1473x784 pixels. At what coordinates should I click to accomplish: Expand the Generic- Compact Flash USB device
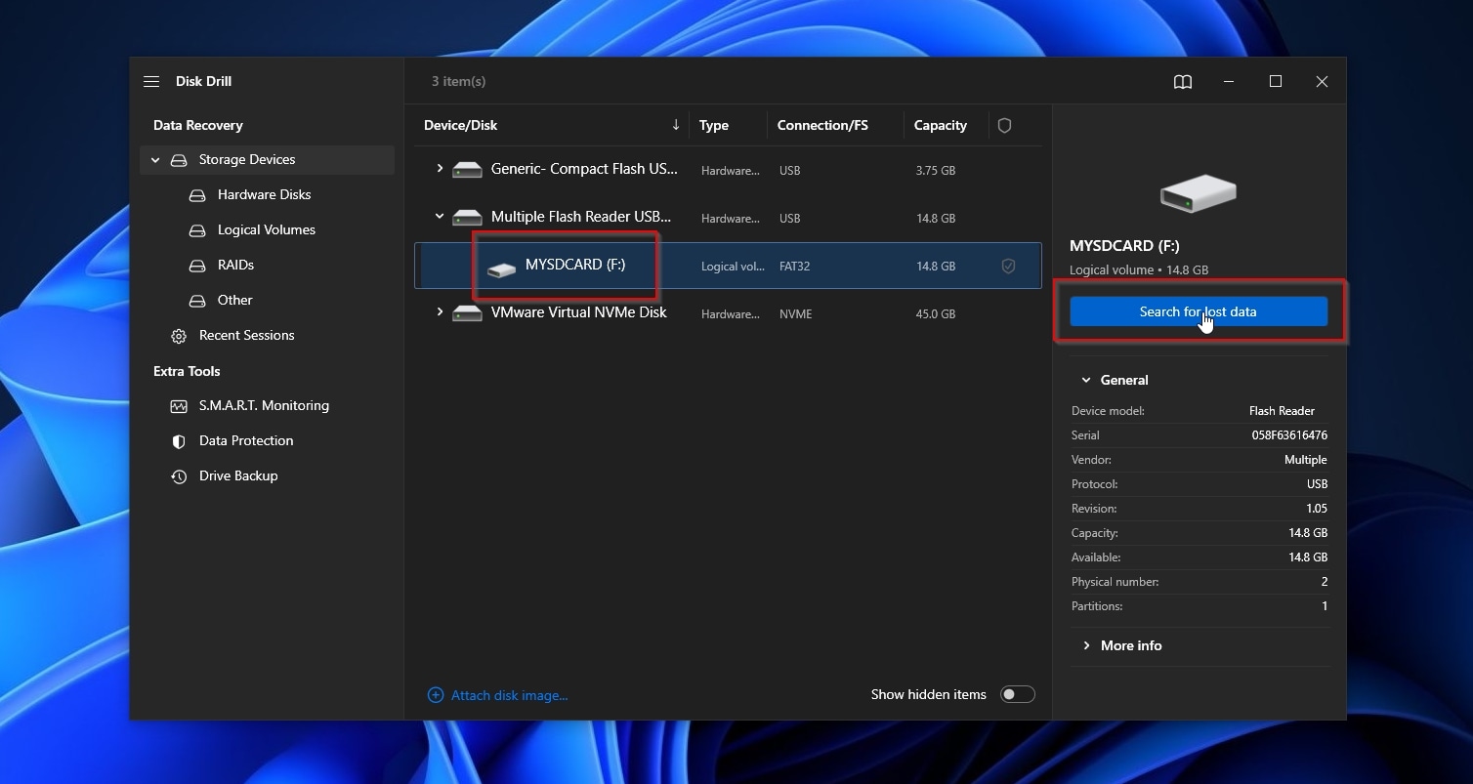(x=439, y=168)
